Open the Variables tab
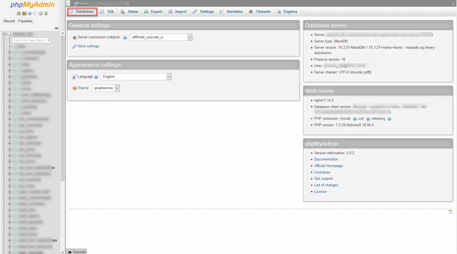The height and width of the screenshot is (254, 457). click(231, 12)
